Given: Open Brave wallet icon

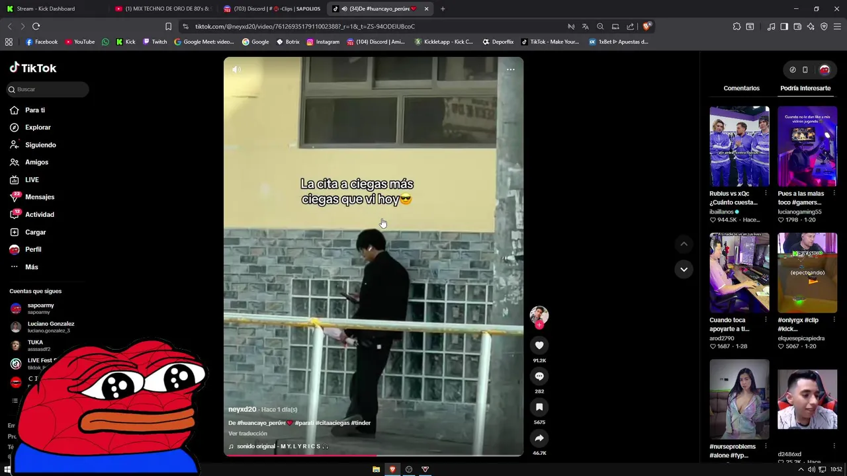Looking at the screenshot, I should click(x=797, y=26).
